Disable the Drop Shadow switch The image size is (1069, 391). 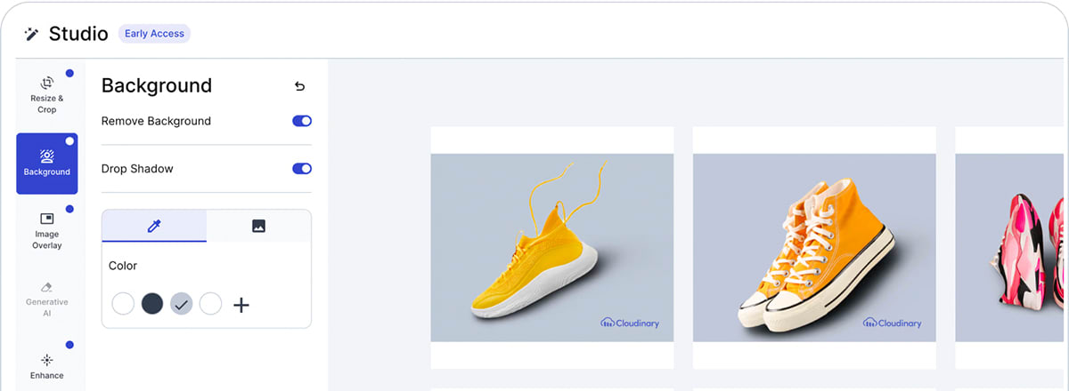(302, 169)
